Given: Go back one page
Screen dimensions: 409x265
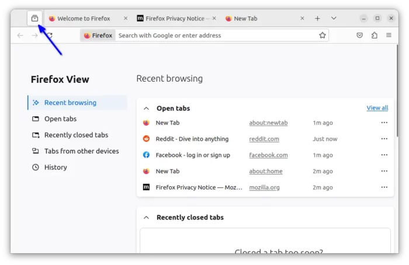Looking at the screenshot, I should (x=20, y=35).
